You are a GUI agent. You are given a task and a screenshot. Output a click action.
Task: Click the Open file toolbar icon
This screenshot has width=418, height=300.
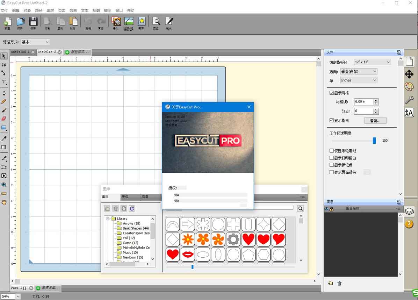20,23
